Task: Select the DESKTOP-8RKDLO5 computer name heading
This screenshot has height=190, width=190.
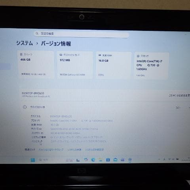Action: coord(33,93)
